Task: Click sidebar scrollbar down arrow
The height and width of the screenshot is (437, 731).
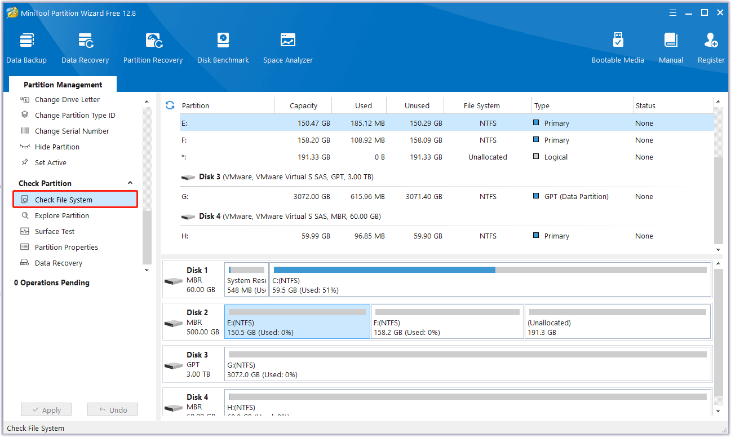Action: pos(147,270)
